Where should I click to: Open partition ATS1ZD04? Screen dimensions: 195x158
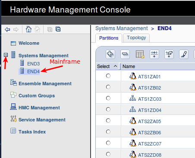coord(150,110)
